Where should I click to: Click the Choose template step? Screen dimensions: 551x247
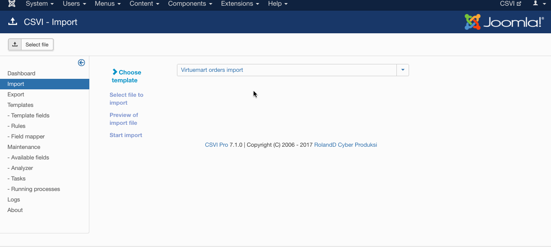point(127,76)
